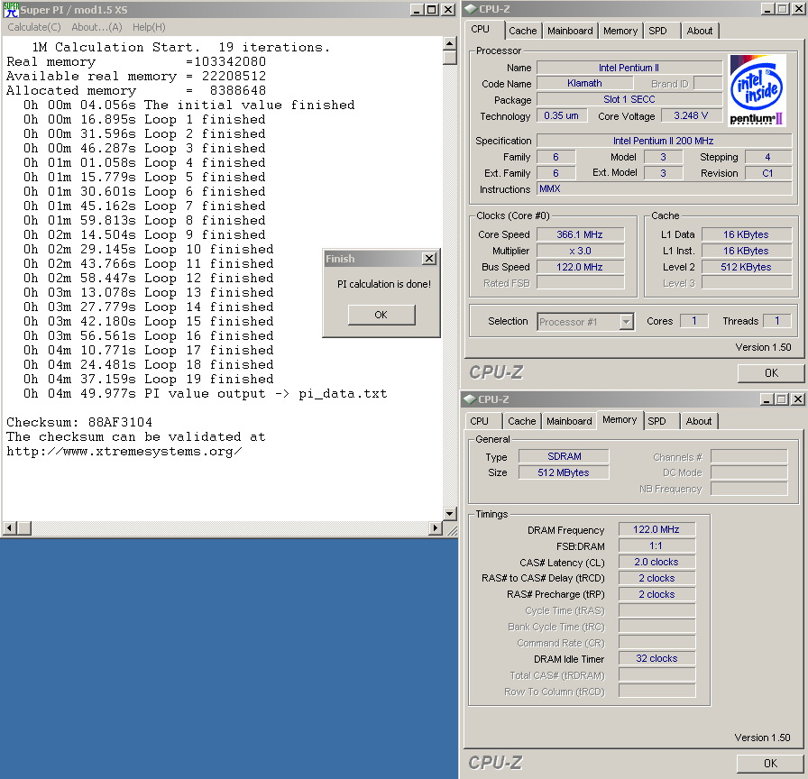Image resolution: width=808 pixels, height=779 pixels.
Task: Click the horizontal scrollbar thumb in Super PI
Action: pos(24,528)
